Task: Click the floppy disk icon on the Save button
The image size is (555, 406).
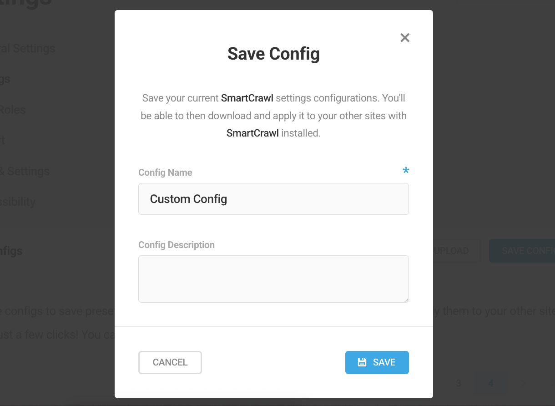Action: 362,362
